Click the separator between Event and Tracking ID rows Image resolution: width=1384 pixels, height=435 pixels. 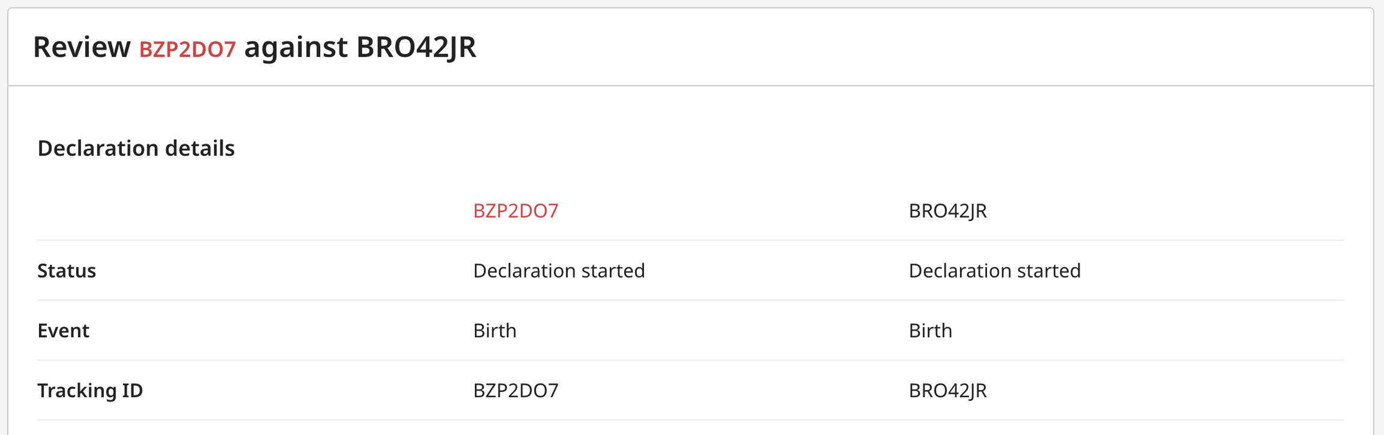(691, 360)
